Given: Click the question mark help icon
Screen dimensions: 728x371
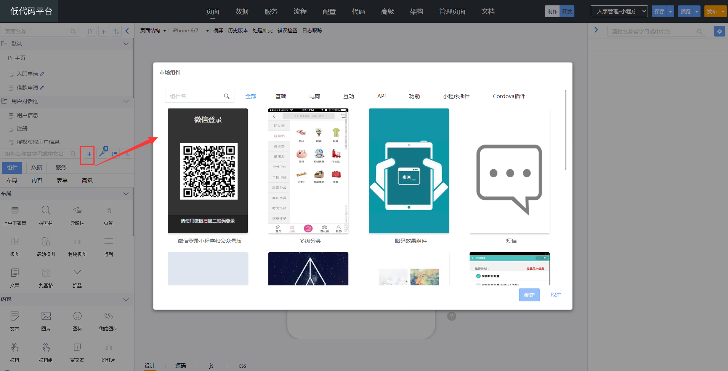Looking at the screenshot, I should tap(452, 316).
